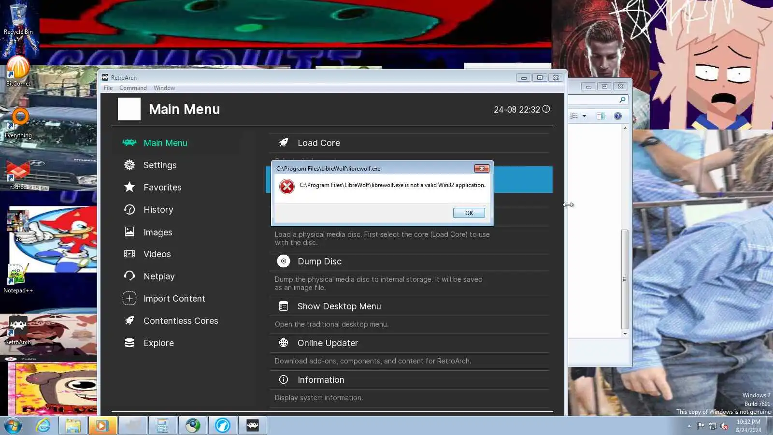Click the Netplay headset icon
773x435 pixels.
(x=129, y=276)
